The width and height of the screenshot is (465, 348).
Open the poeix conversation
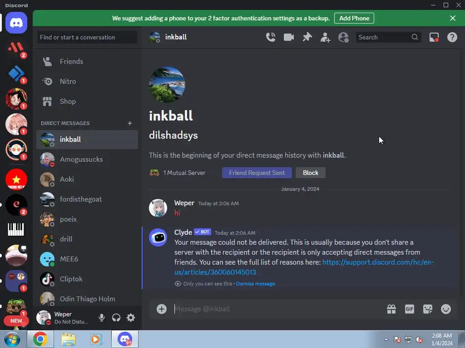pyautogui.click(x=87, y=219)
